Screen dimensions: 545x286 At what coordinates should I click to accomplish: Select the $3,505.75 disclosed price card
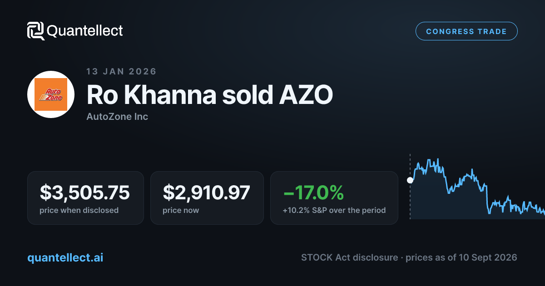coord(85,197)
